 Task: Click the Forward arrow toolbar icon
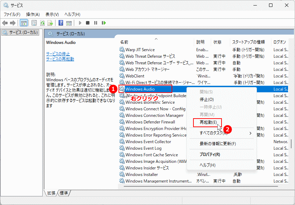click(13, 23)
